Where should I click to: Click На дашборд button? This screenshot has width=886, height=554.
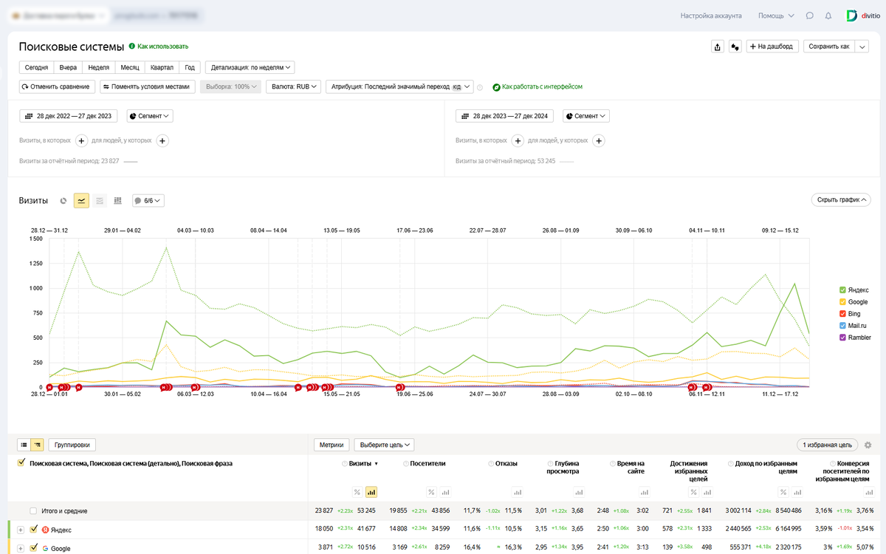pos(772,46)
